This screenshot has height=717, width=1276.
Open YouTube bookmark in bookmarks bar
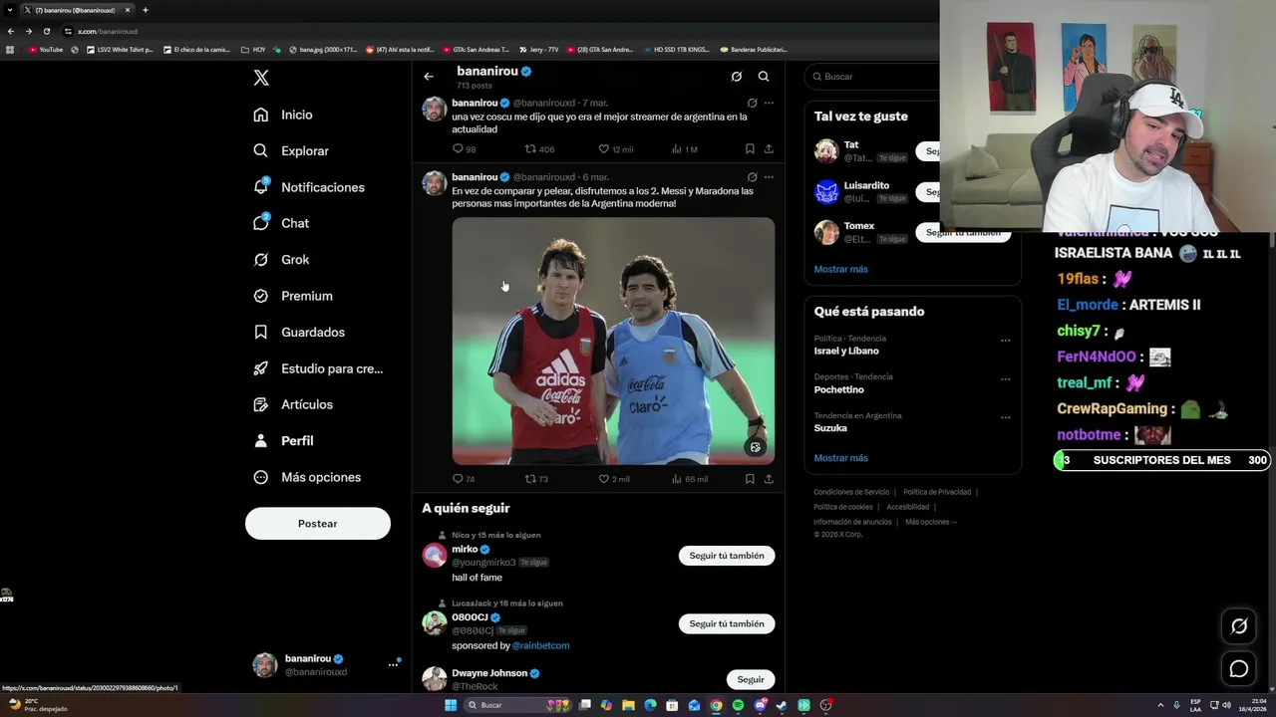pyautogui.click(x=46, y=49)
